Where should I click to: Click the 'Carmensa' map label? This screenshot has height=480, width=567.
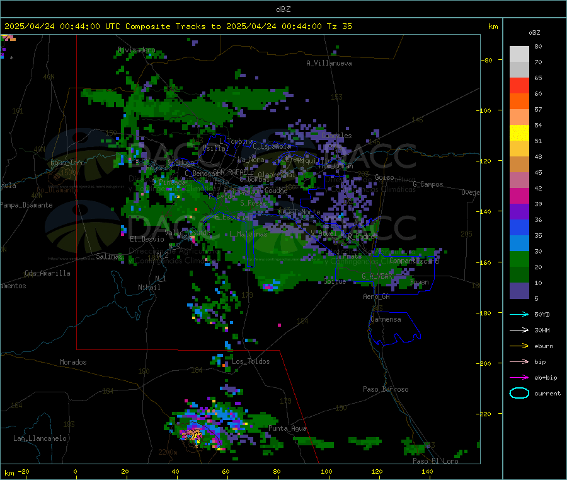[386, 320]
